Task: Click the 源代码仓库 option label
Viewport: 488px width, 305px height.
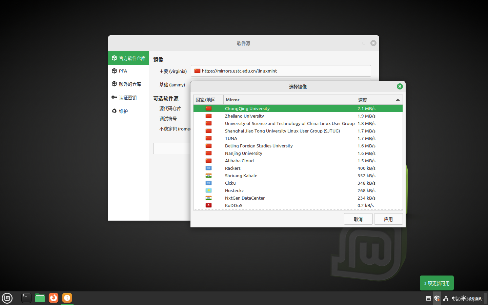Action: pyautogui.click(x=170, y=108)
